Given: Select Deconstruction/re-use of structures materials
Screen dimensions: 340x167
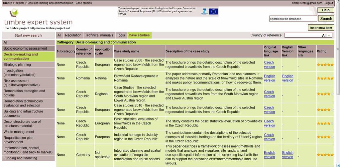Looking at the screenshot, I should [28, 123].
